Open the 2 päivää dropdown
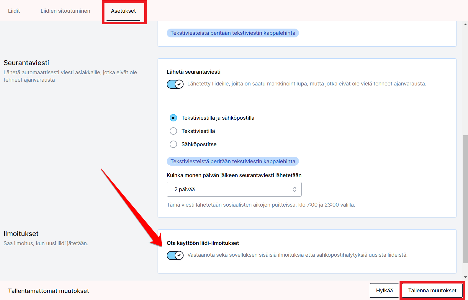Screen dimensions: 468x300 [x=234, y=189]
